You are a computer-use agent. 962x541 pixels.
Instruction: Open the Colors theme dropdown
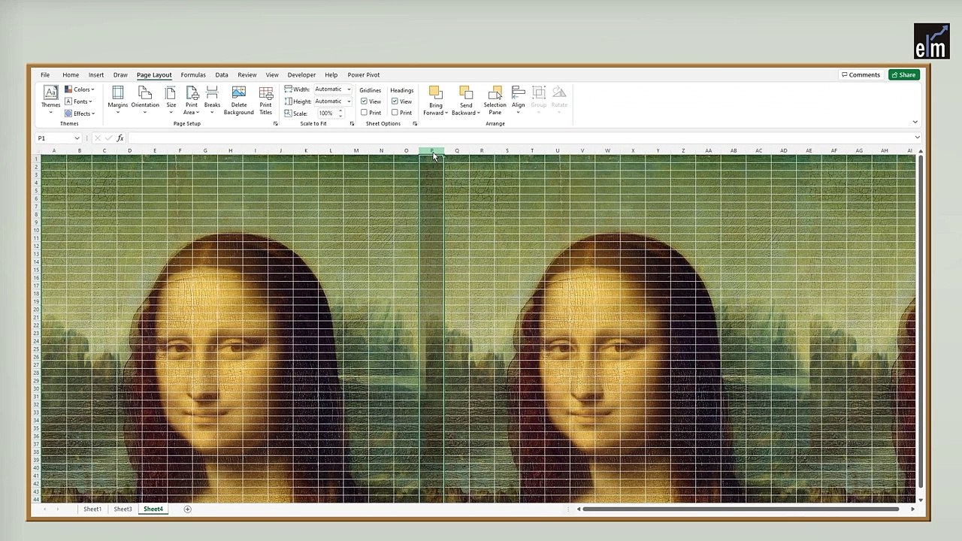pyautogui.click(x=80, y=89)
